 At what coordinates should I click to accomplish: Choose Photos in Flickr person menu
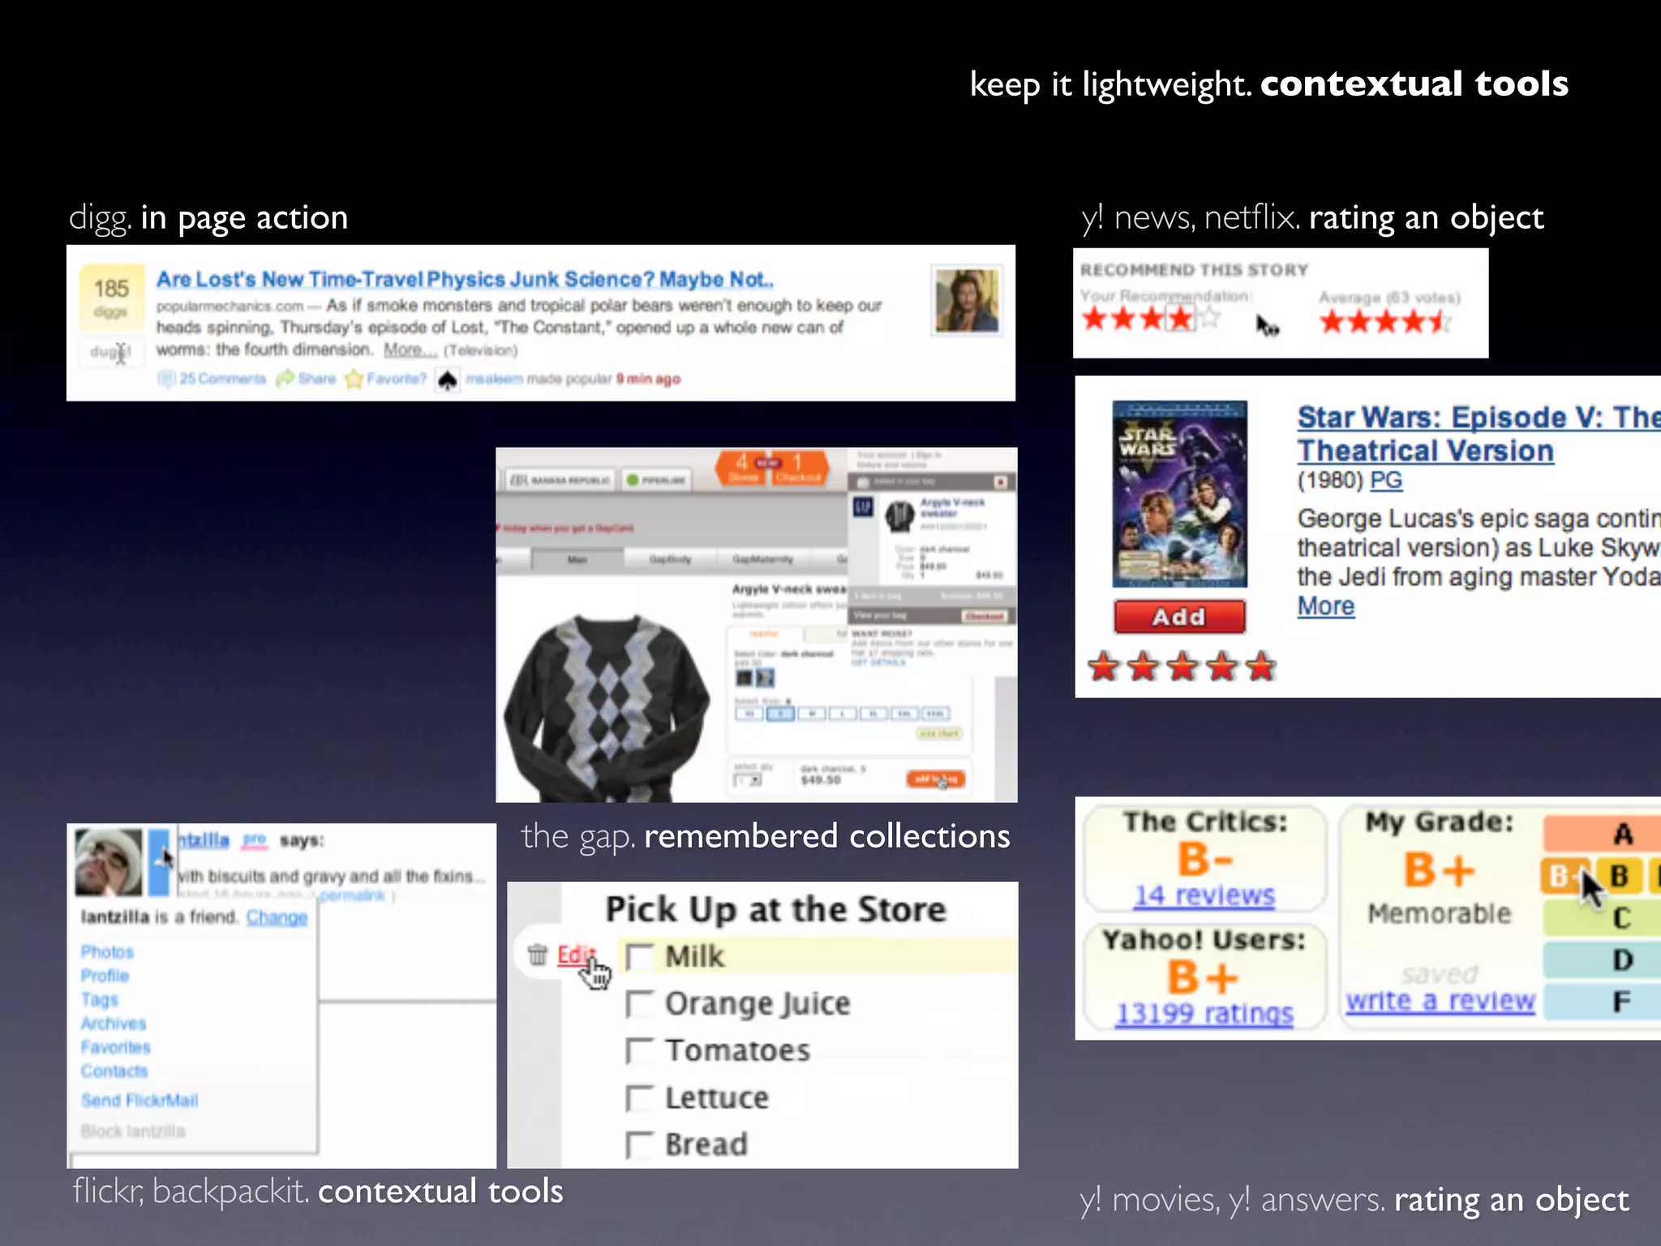click(x=107, y=952)
